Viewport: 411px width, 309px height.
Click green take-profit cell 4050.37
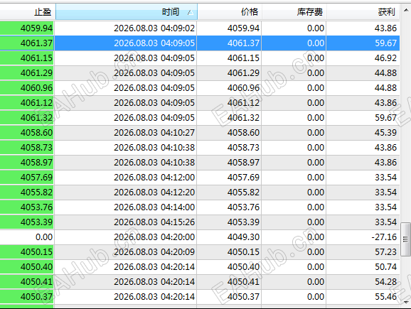point(27,297)
